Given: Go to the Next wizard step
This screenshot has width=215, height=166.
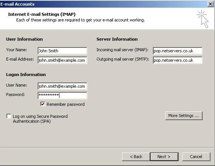Looking at the screenshot, I should click(164, 157).
